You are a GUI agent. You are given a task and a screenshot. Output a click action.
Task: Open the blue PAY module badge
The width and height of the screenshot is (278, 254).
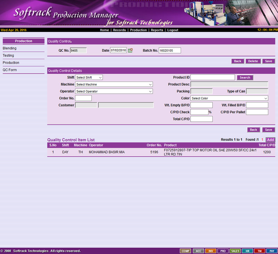[x=271, y=251]
